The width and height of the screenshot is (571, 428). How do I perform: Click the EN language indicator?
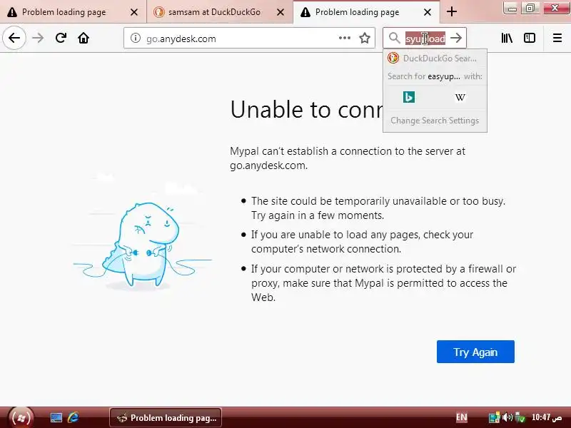click(461, 417)
